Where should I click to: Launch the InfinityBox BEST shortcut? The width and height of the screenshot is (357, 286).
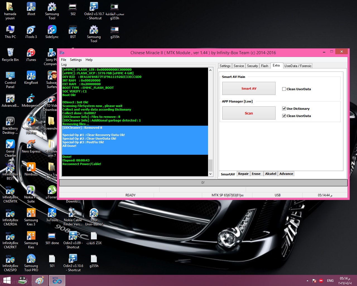click(10, 171)
